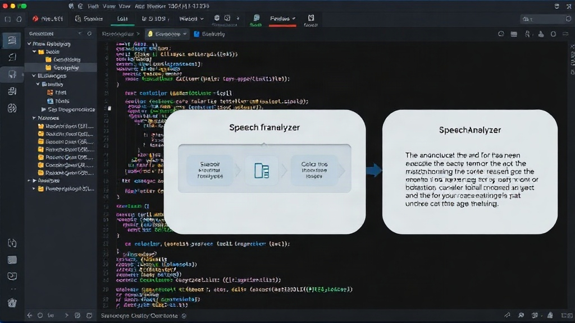The height and width of the screenshot is (323, 575).
Task: Click the first round icon after the Wiebolt dropdown
Action: point(217,18)
